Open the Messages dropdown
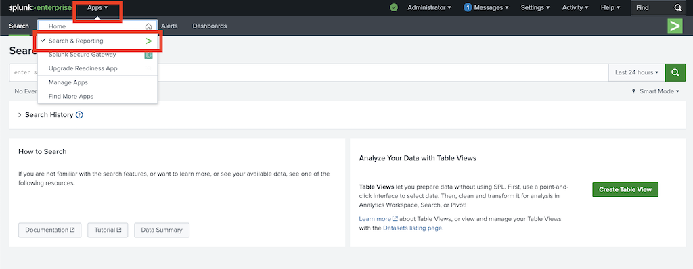Screen dimensions: 693x269 pyautogui.click(x=491, y=7)
